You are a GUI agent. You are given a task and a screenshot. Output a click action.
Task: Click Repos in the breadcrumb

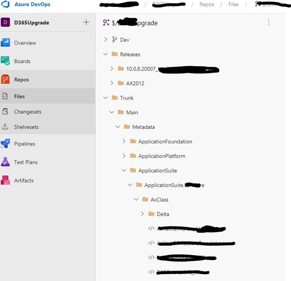(x=207, y=4)
